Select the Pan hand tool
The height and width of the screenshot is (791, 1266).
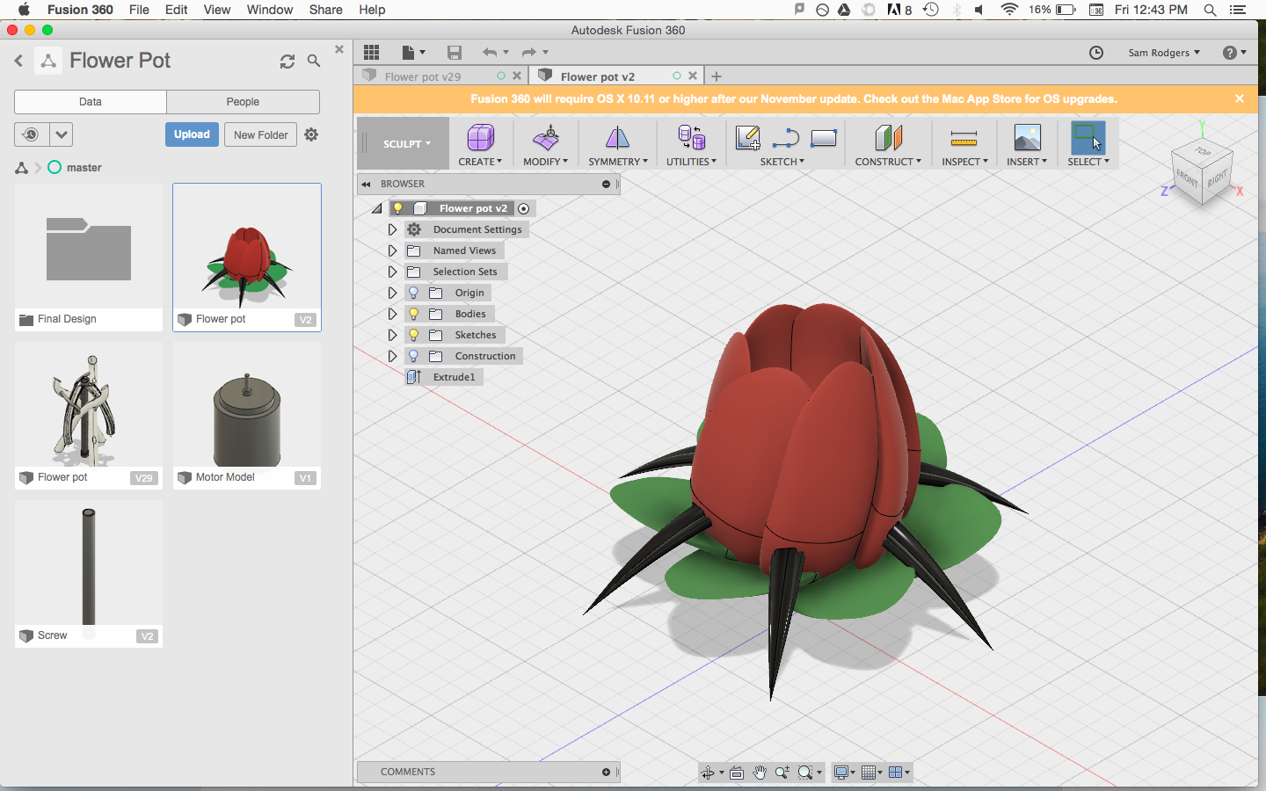[760, 773]
